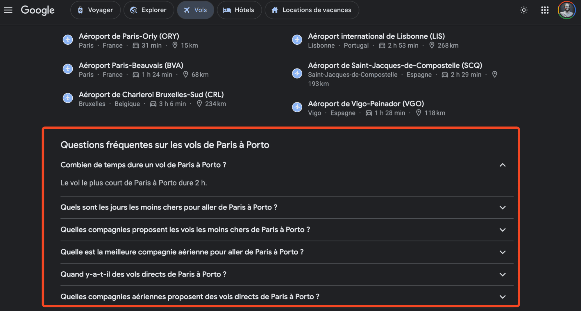The height and width of the screenshot is (311, 581).
Task: Open the hamburger main menu
Action: tap(8, 10)
